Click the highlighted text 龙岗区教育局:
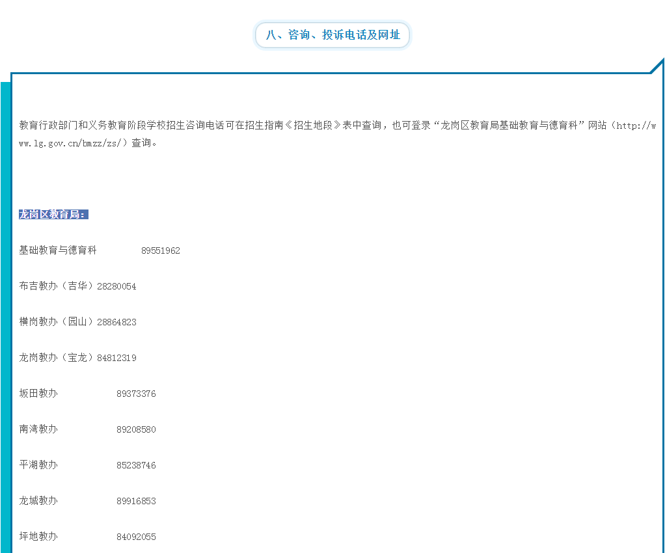This screenshot has height=553, width=665. tap(53, 214)
